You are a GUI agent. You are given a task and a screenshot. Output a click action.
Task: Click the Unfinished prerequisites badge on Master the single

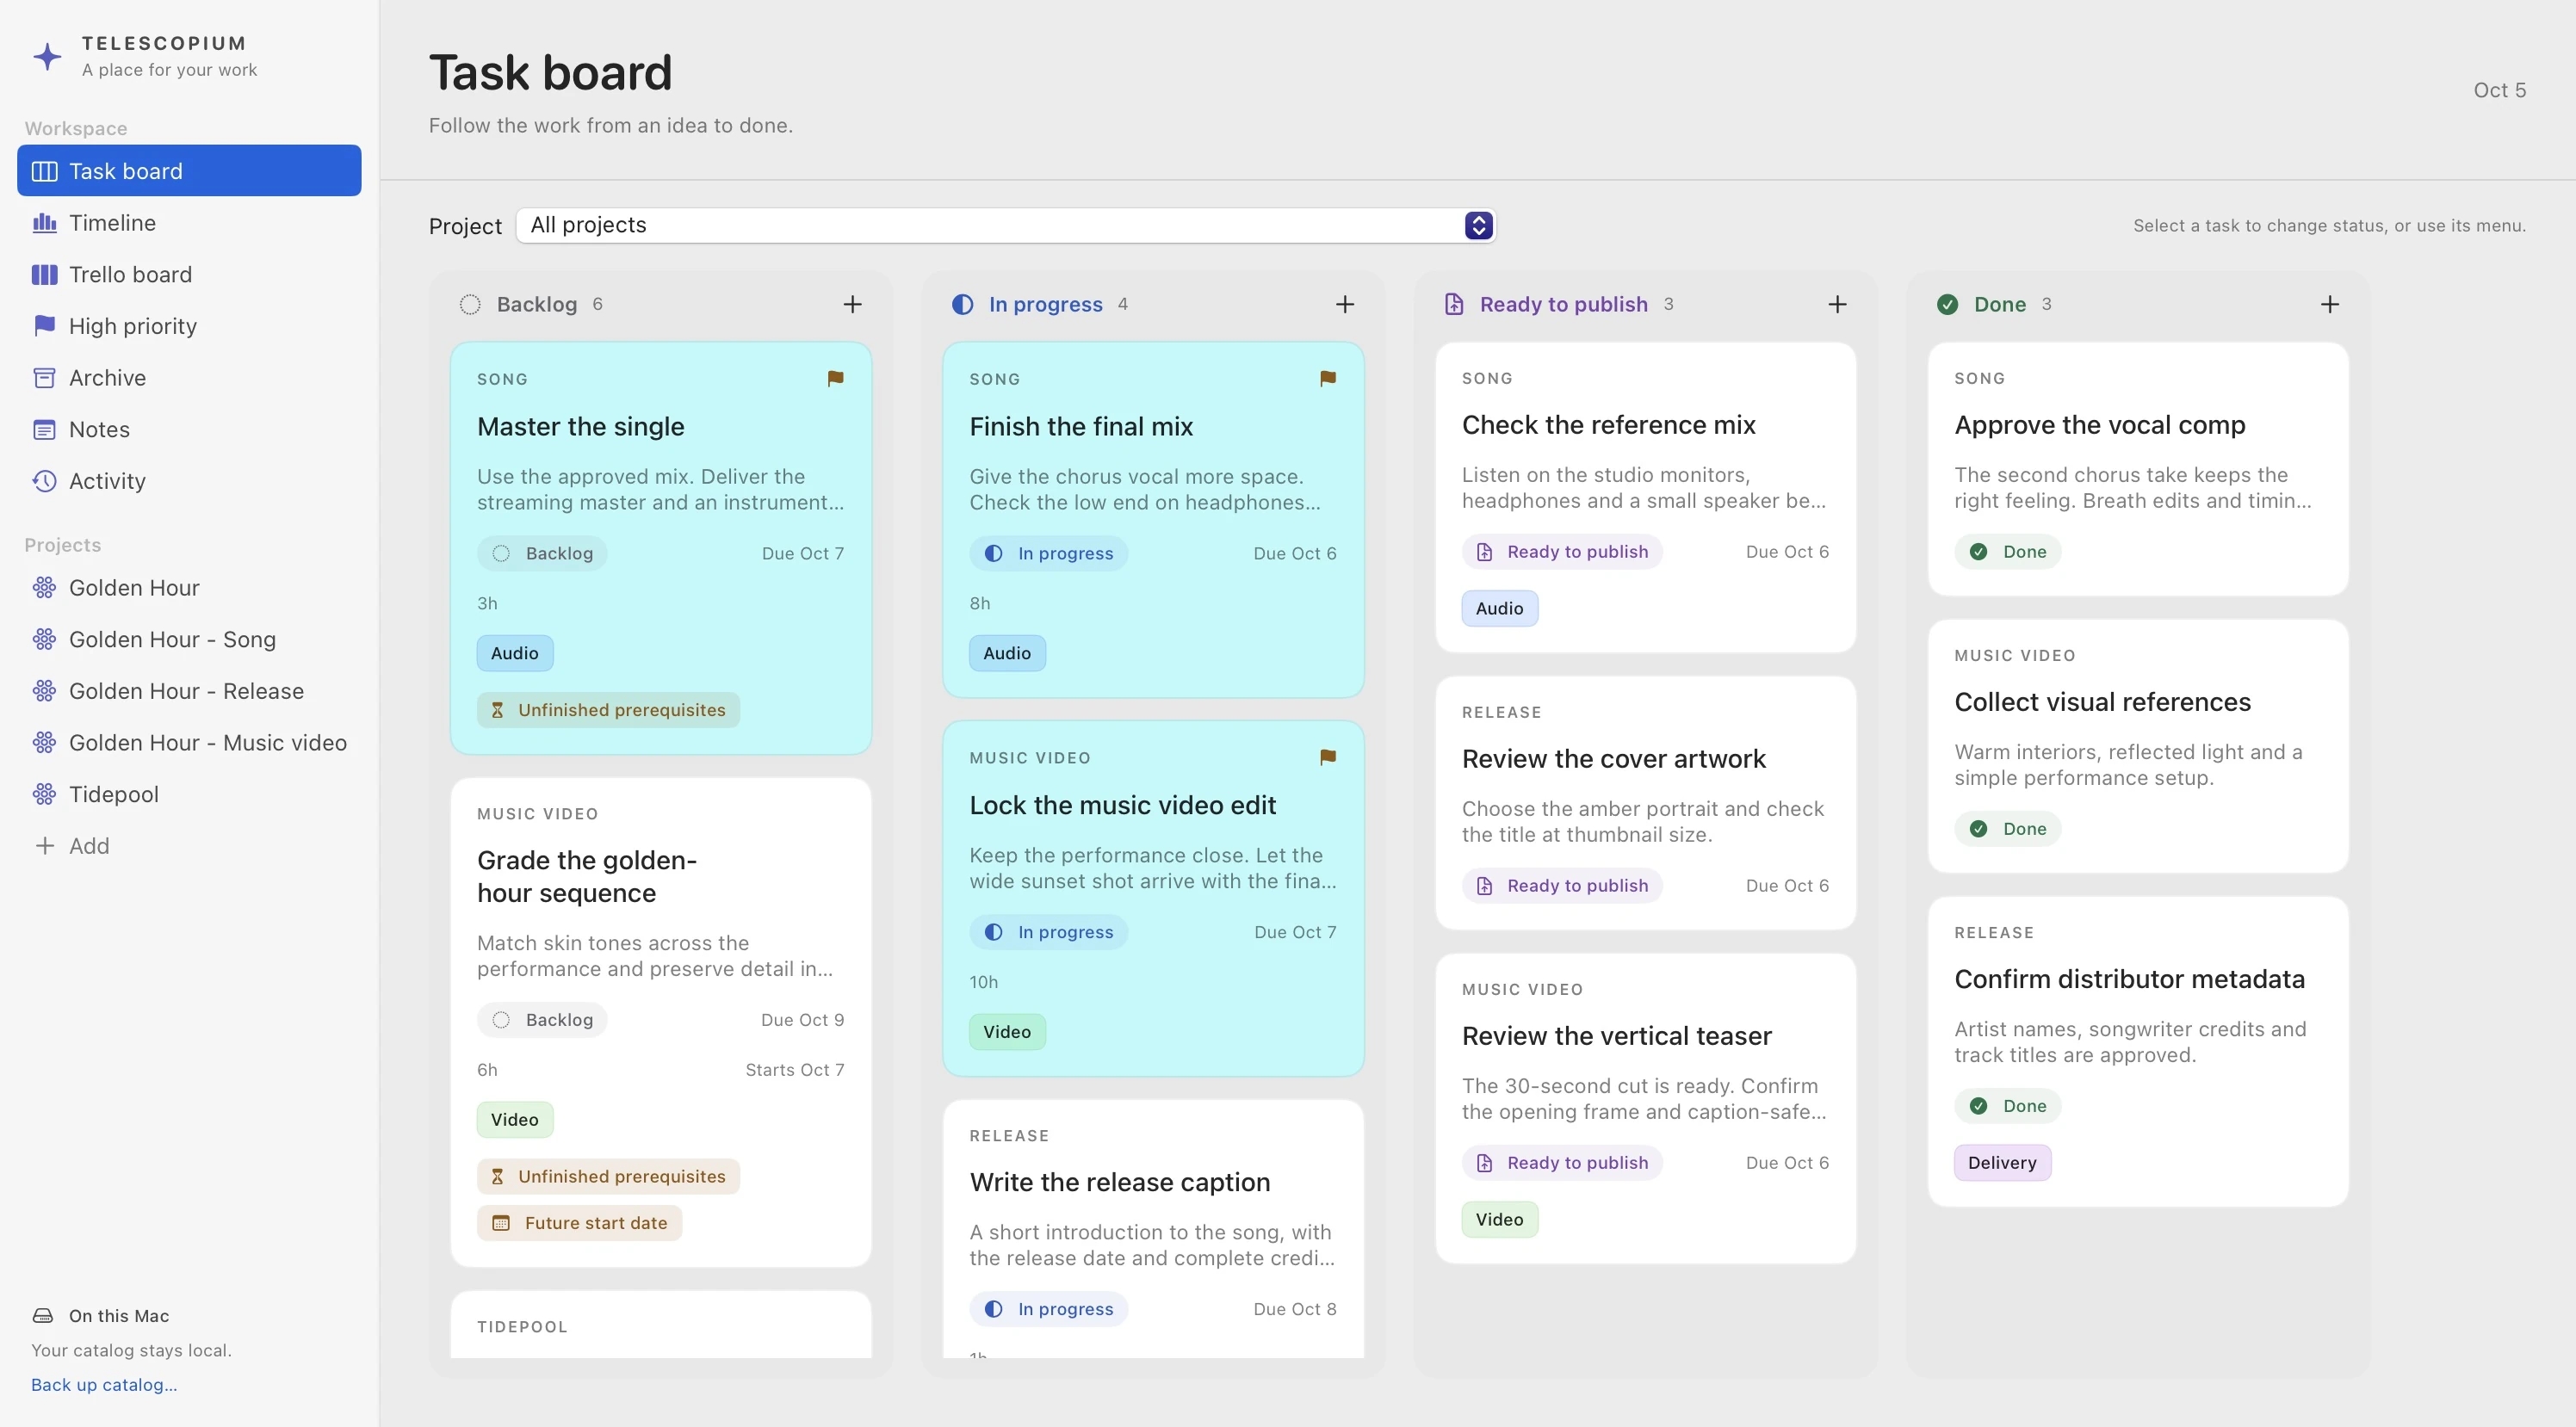608,710
